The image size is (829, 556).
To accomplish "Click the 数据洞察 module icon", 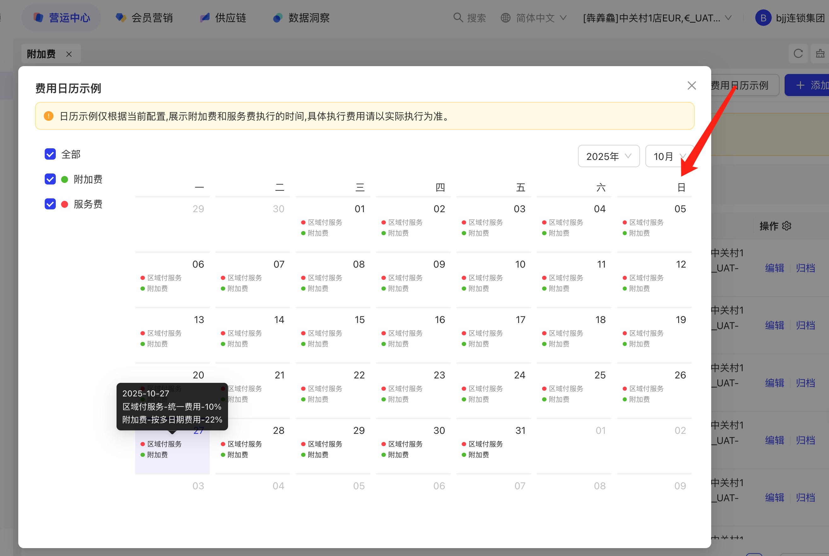I will (x=277, y=18).
